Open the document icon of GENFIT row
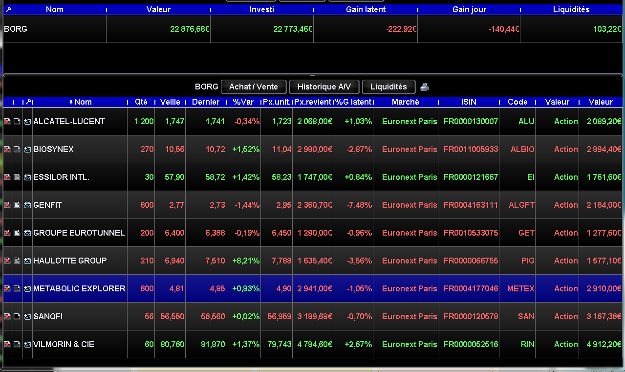This screenshot has width=625, height=372. coord(17,205)
